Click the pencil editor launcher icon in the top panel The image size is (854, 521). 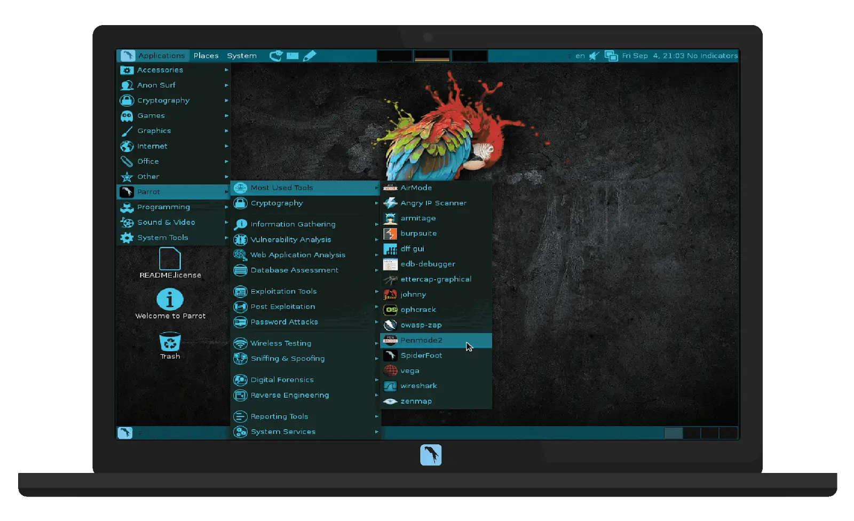310,56
